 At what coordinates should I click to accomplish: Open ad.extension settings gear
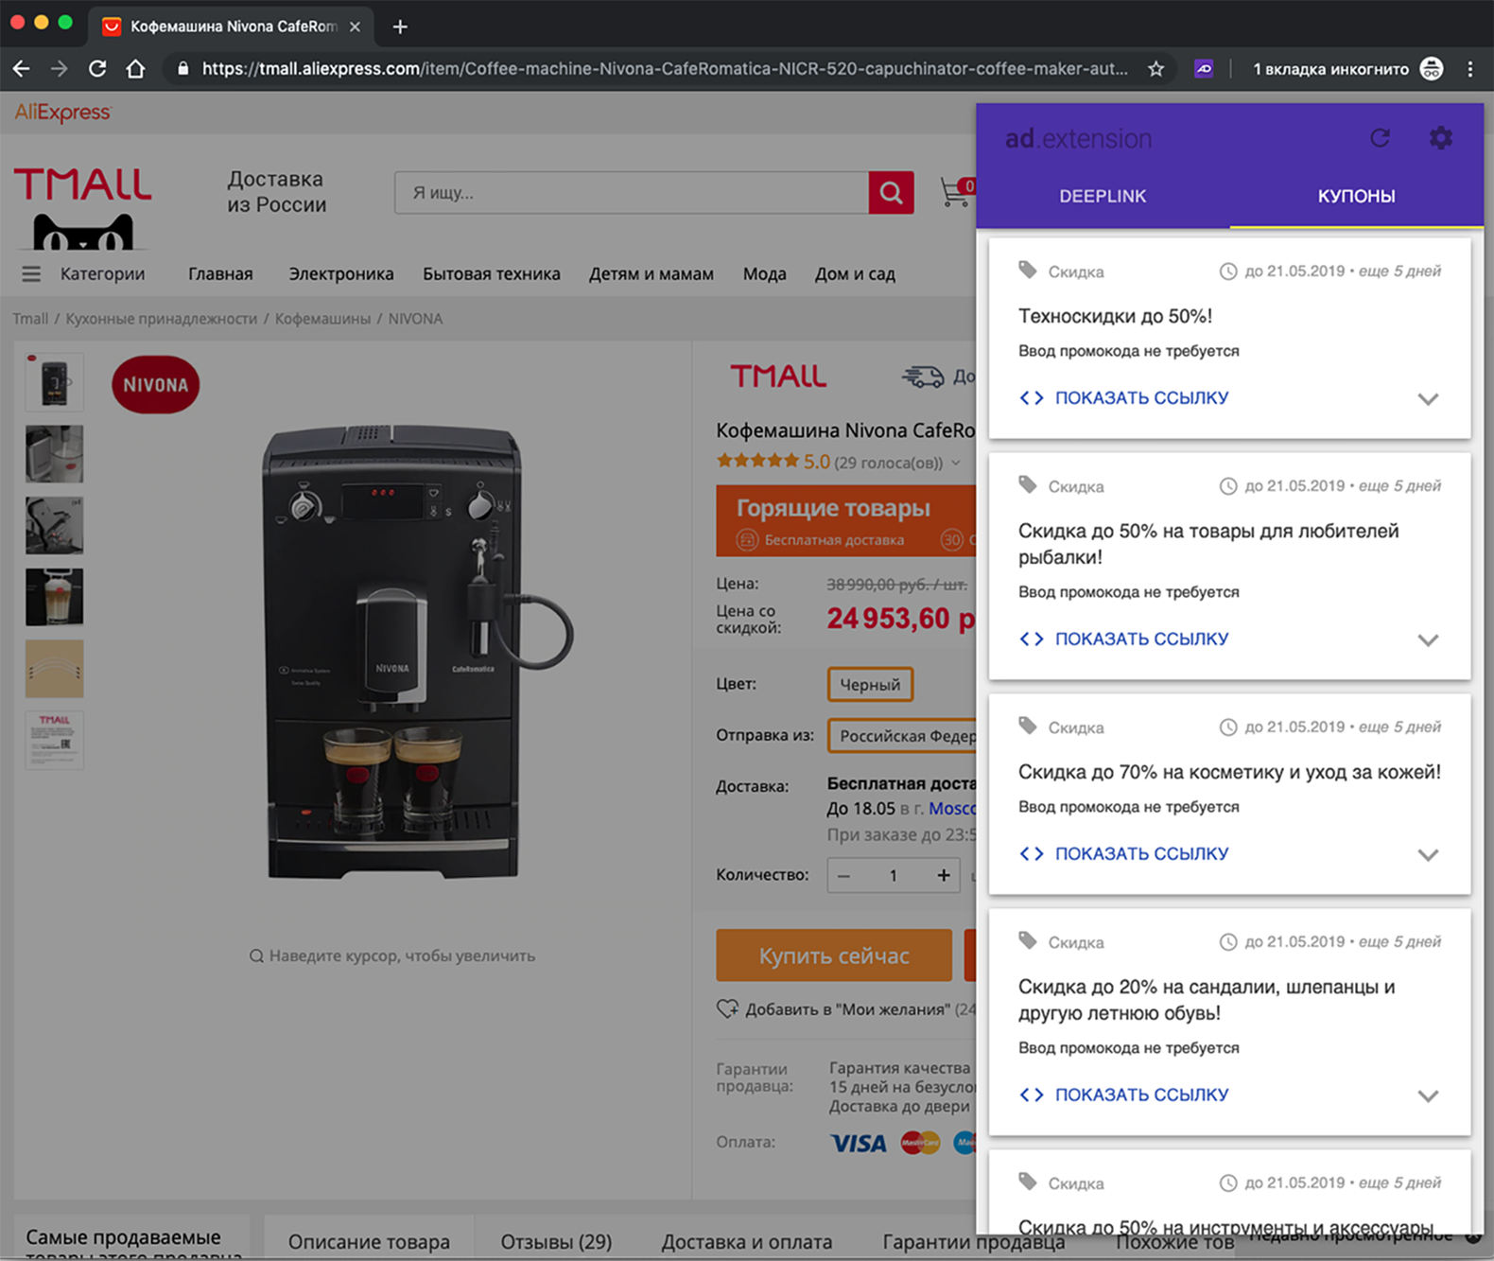click(1440, 138)
